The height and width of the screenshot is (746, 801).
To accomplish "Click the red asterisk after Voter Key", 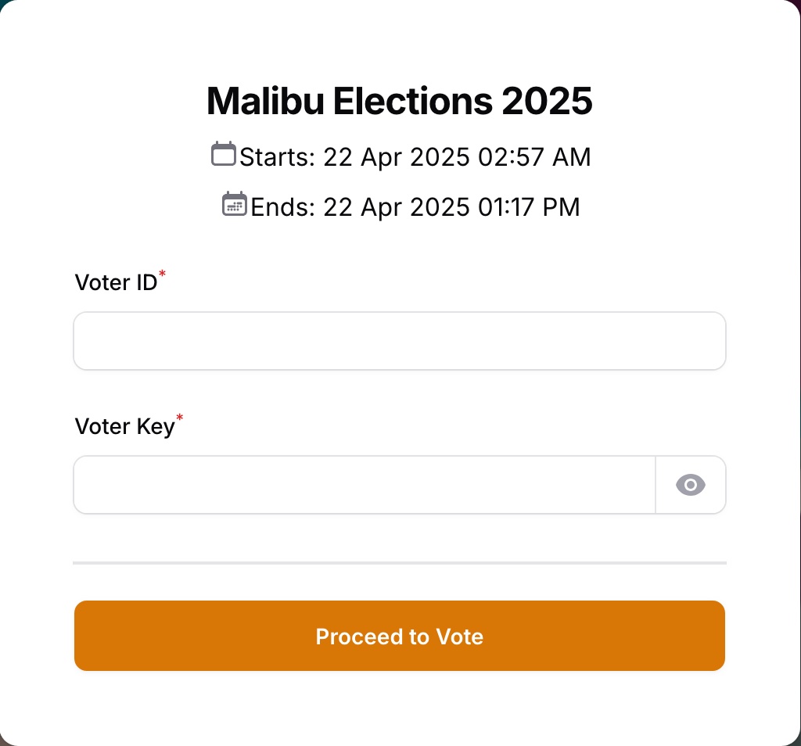I will click(x=179, y=418).
